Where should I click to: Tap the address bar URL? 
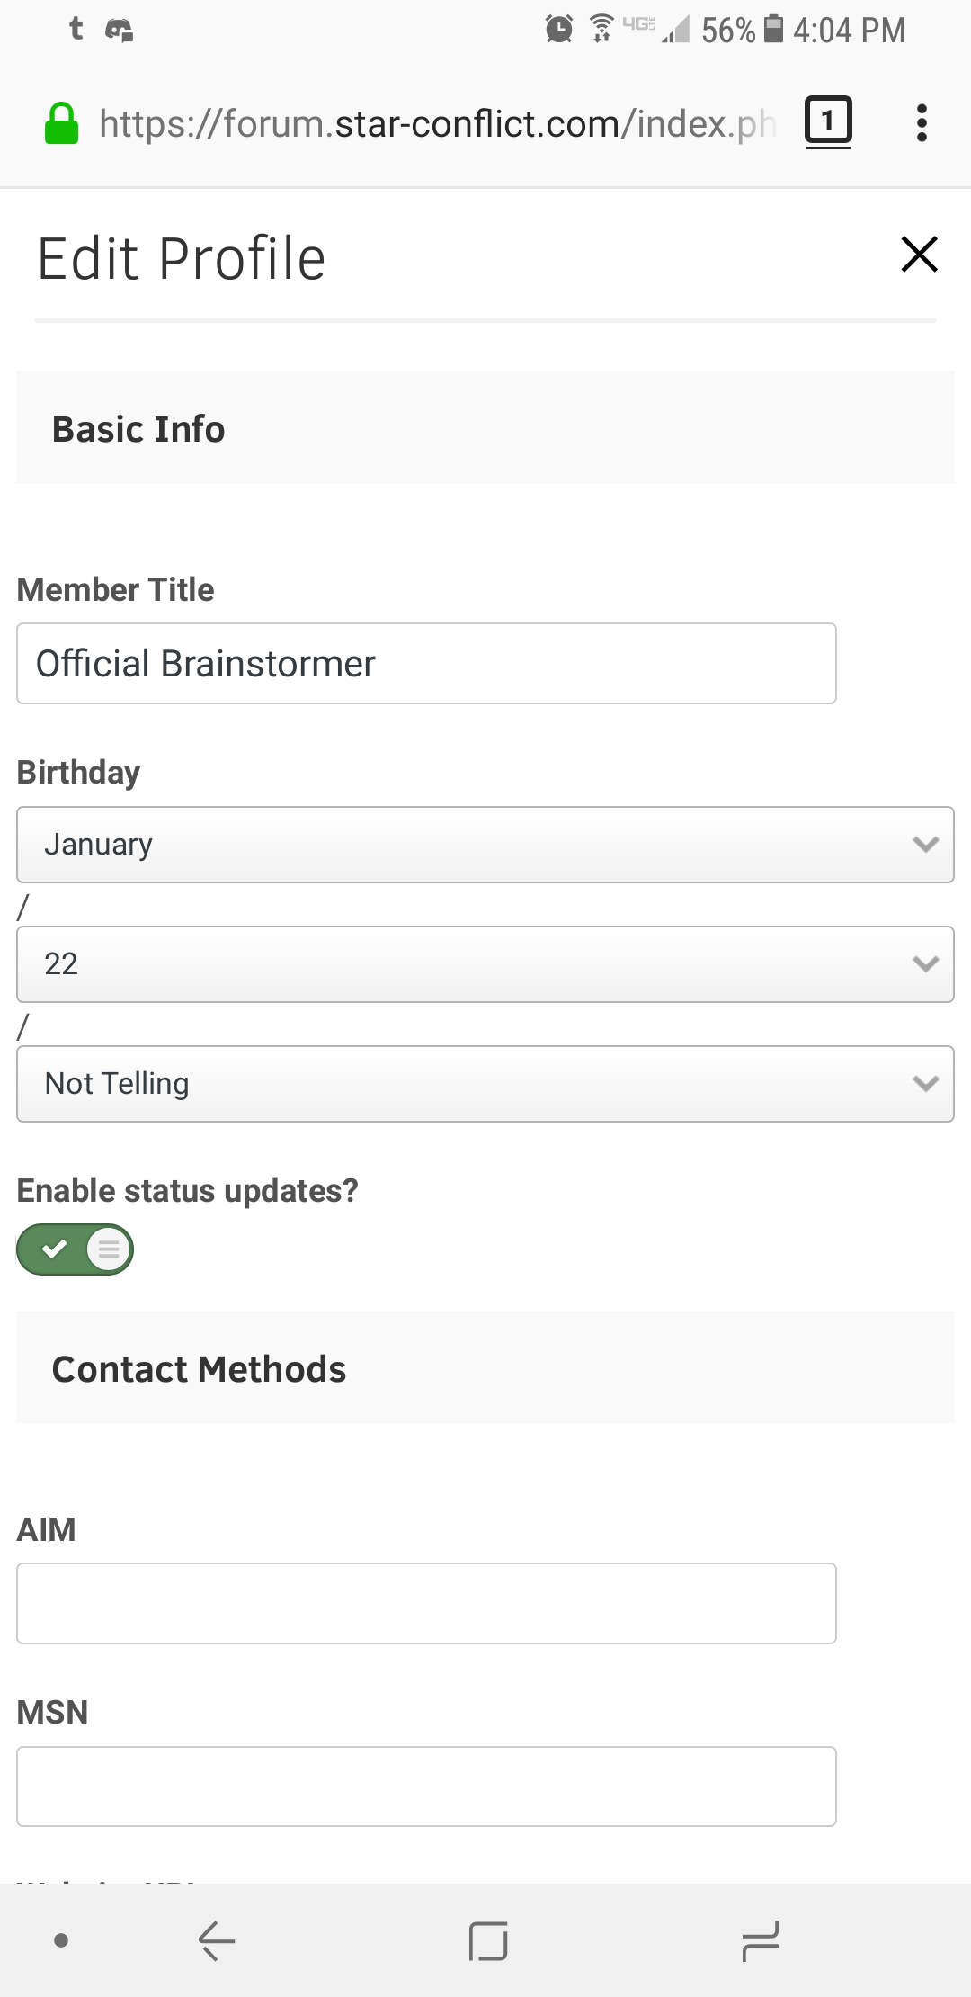coord(432,122)
